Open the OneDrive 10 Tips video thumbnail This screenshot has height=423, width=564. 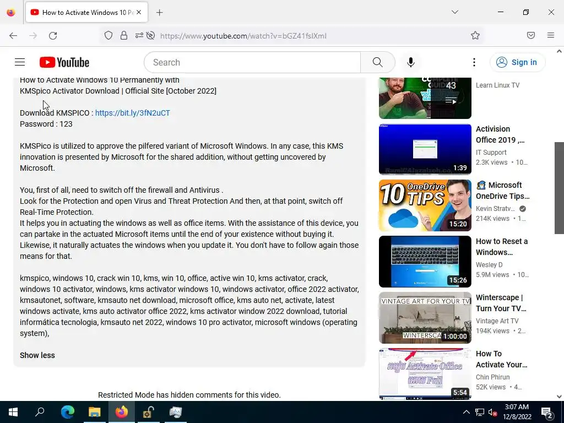[425, 205]
